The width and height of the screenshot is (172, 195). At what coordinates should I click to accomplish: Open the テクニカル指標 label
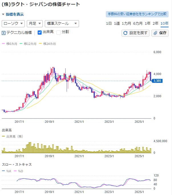coord(19,33)
